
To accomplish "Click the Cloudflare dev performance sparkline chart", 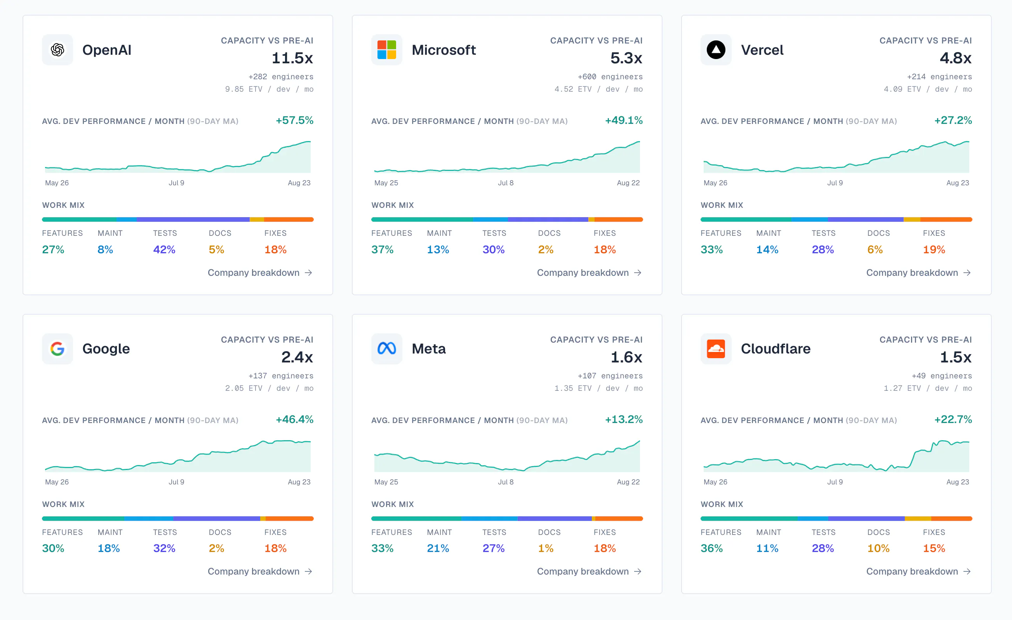I will (836, 456).
